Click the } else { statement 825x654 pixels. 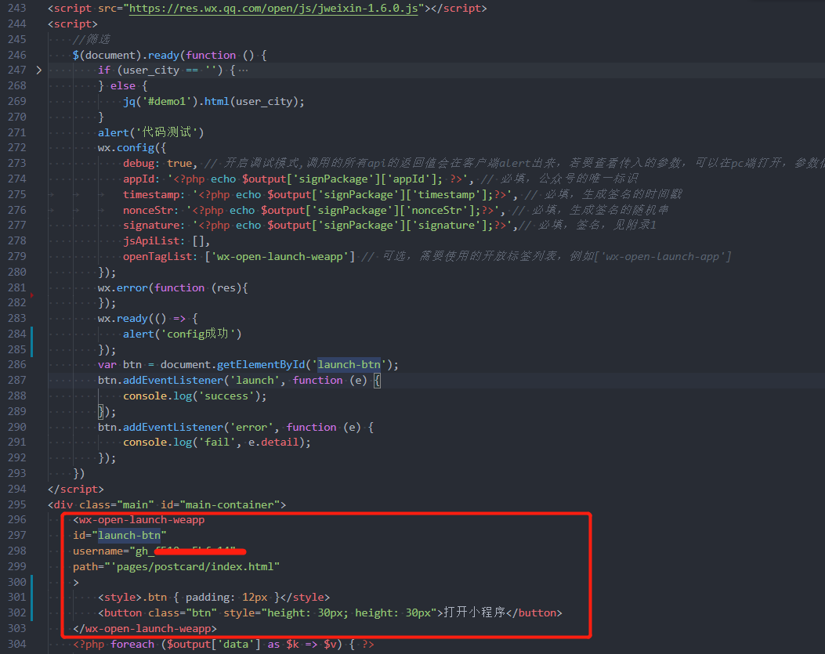pyautogui.click(x=122, y=85)
